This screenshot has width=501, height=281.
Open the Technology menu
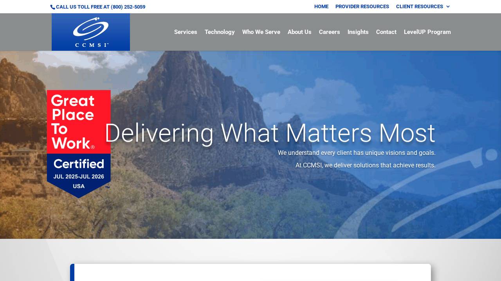click(x=220, y=32)
